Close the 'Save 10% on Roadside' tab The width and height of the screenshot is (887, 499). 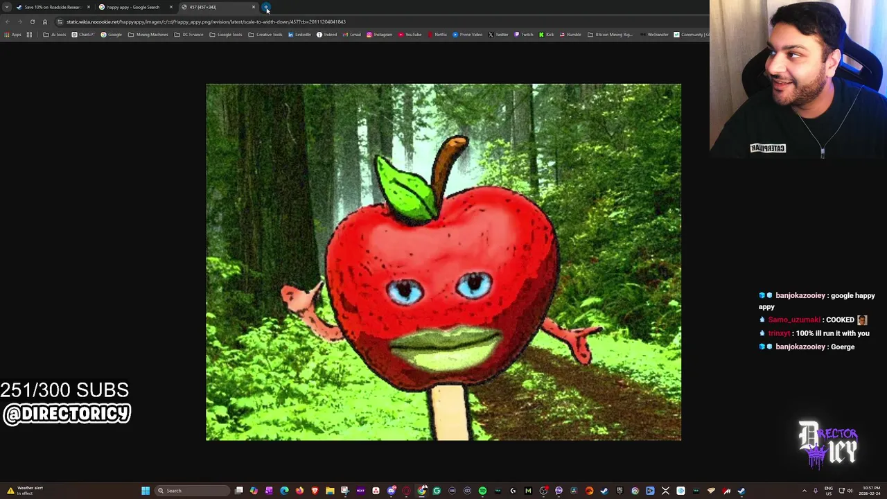point(89,7)
